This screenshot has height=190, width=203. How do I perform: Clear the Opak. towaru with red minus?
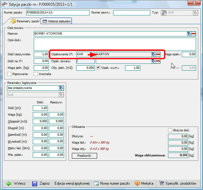[x=158, y=61]
